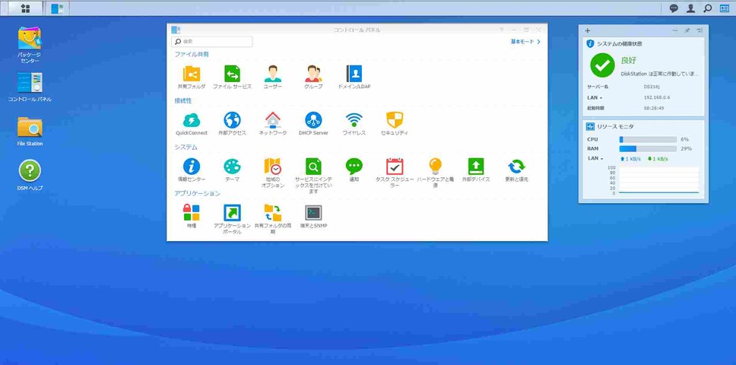Open Regional Options (地域のオプション) icon

pyautogui.click(x=273, y=166)
